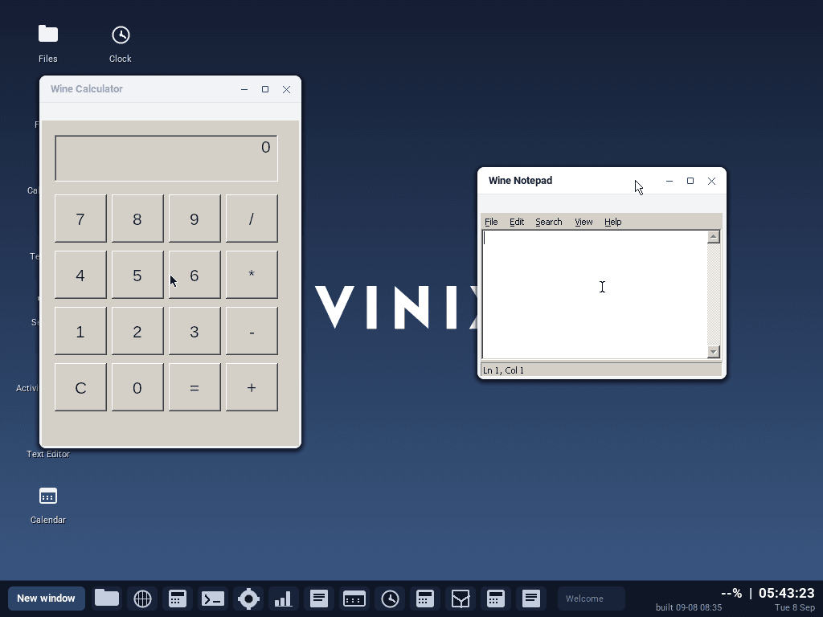Click the text editor icon beside the chart icon

(x=319, y=598)
